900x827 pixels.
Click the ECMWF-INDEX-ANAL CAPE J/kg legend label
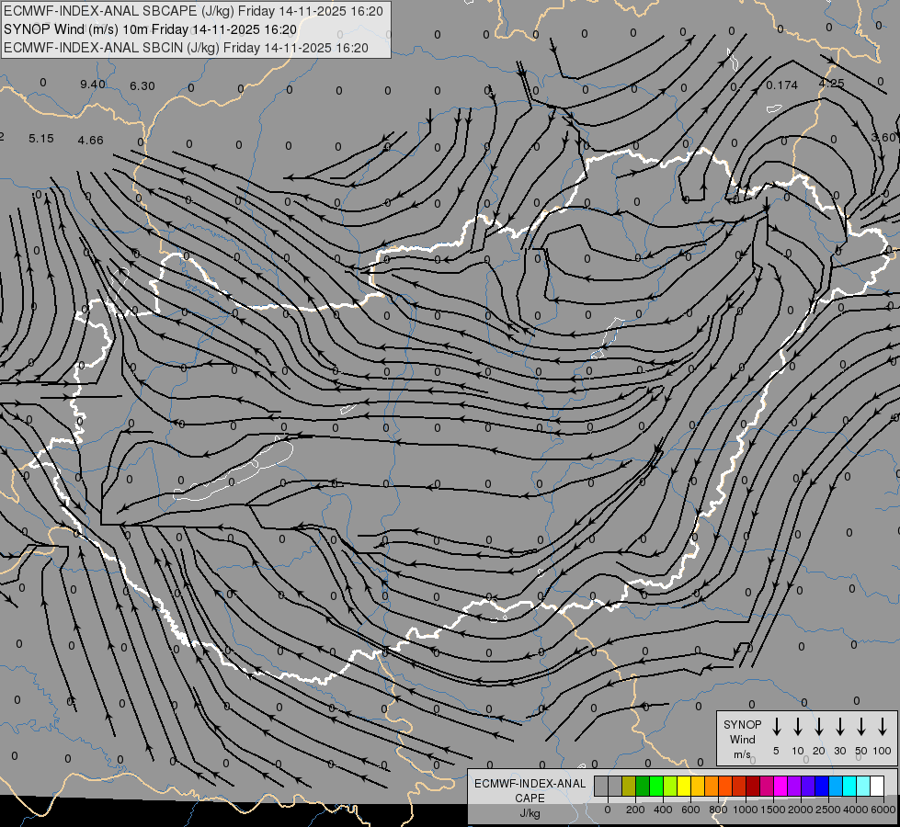tap(530, 798)
